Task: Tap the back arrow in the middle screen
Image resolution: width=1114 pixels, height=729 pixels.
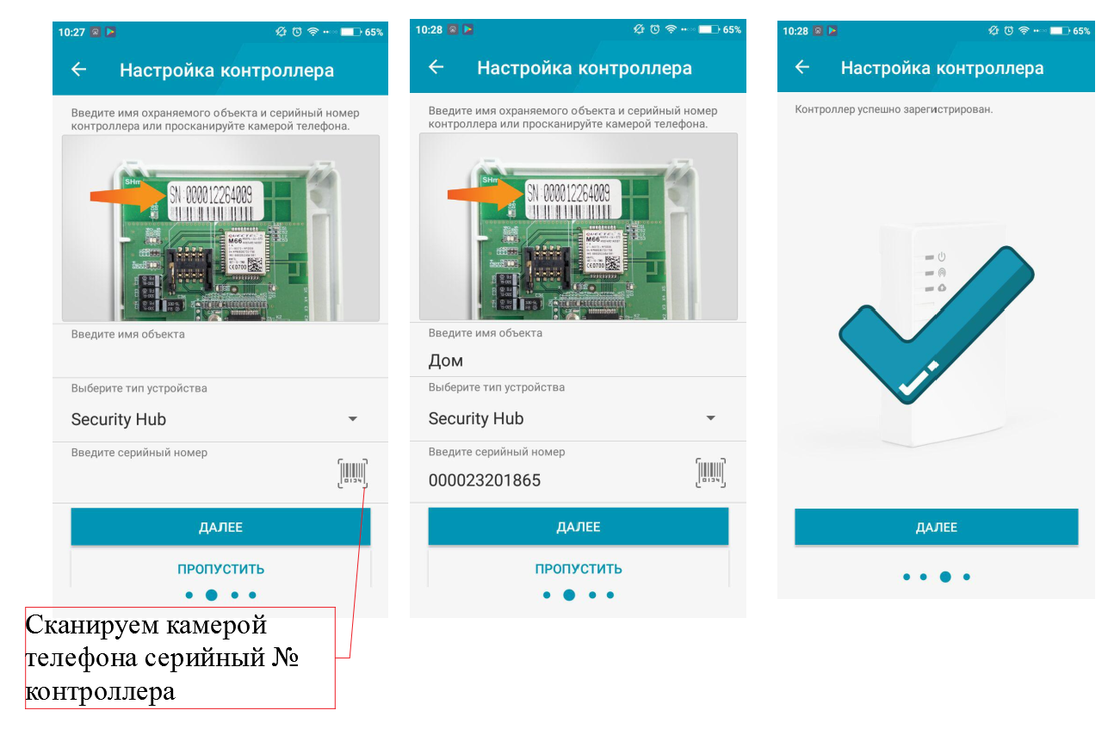Action: click(436, 67)
